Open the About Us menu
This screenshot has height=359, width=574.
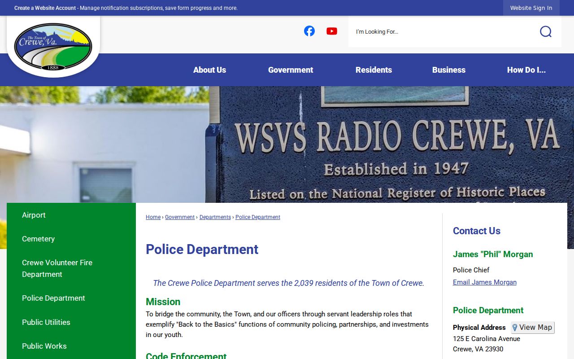point(209,70)
